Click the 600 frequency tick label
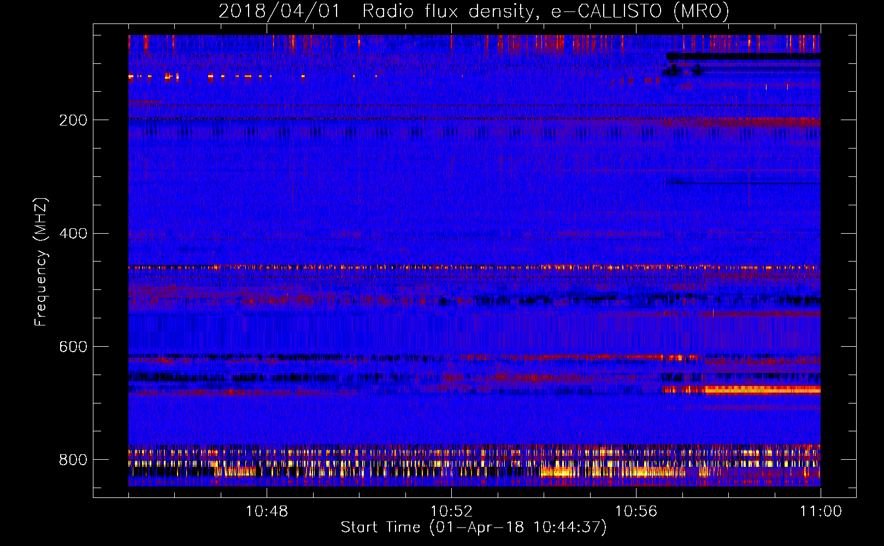The image size is (884, 546). pyautogui.click(x=73, y=347)
